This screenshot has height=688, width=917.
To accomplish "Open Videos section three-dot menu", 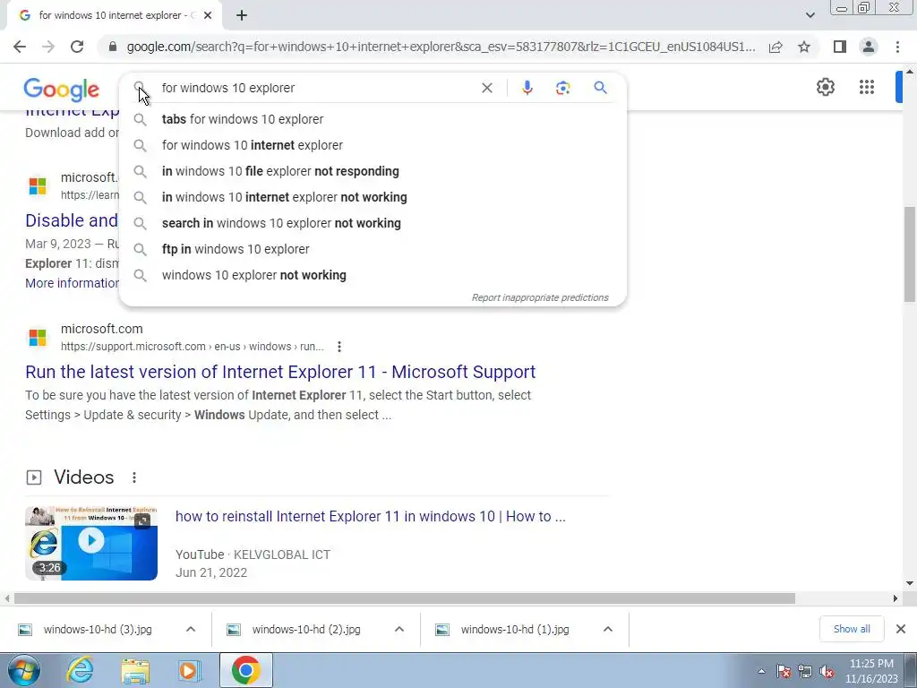I will pyautogui.click(x=134, y=477).
